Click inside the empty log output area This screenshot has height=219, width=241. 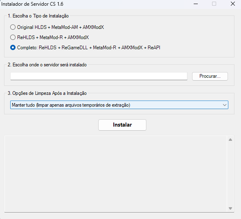pyautogui.click(x=116, y=174)
